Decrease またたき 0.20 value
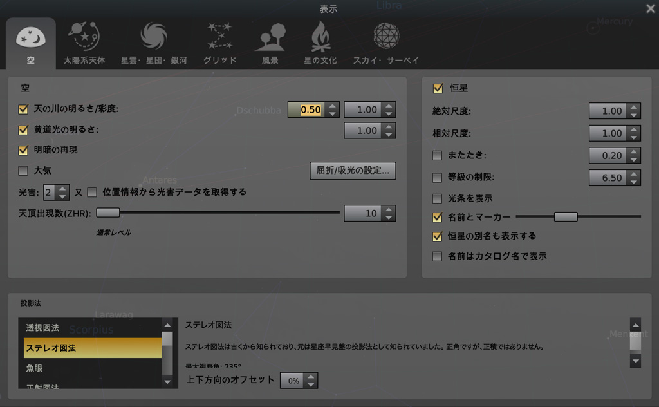The width and height of the screenshot is (659, 407). 634,159
